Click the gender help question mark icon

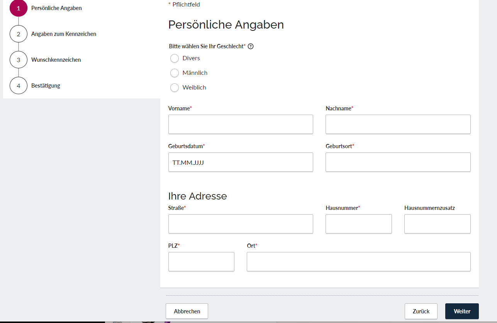pos(251,46)
